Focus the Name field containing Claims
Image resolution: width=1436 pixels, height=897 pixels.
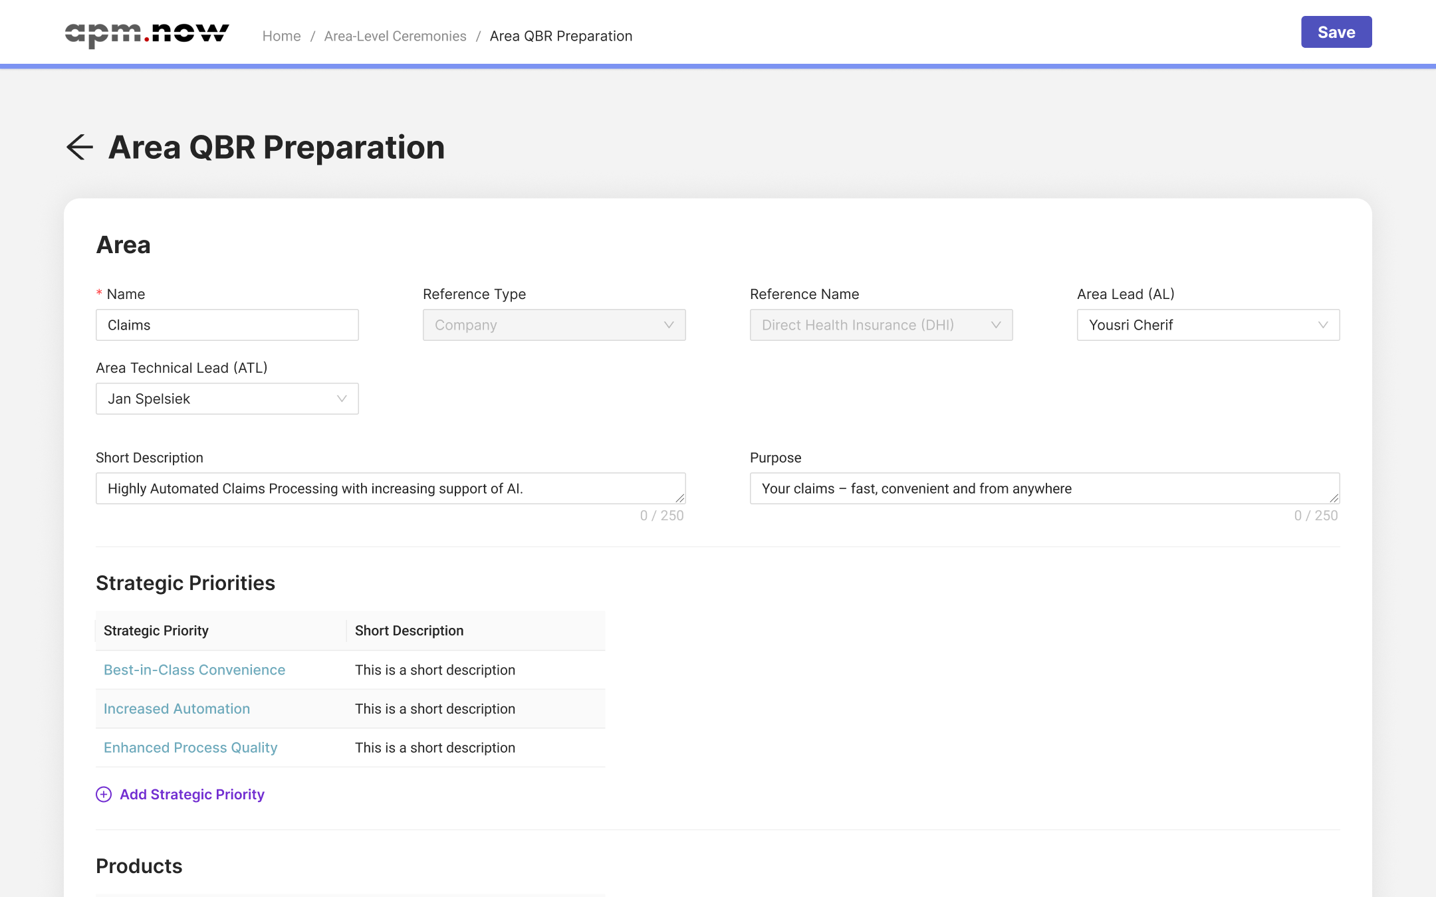coord(227,325)
